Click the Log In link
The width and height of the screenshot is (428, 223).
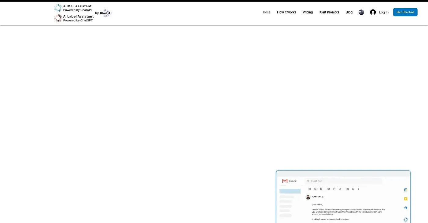pos(384,12)
